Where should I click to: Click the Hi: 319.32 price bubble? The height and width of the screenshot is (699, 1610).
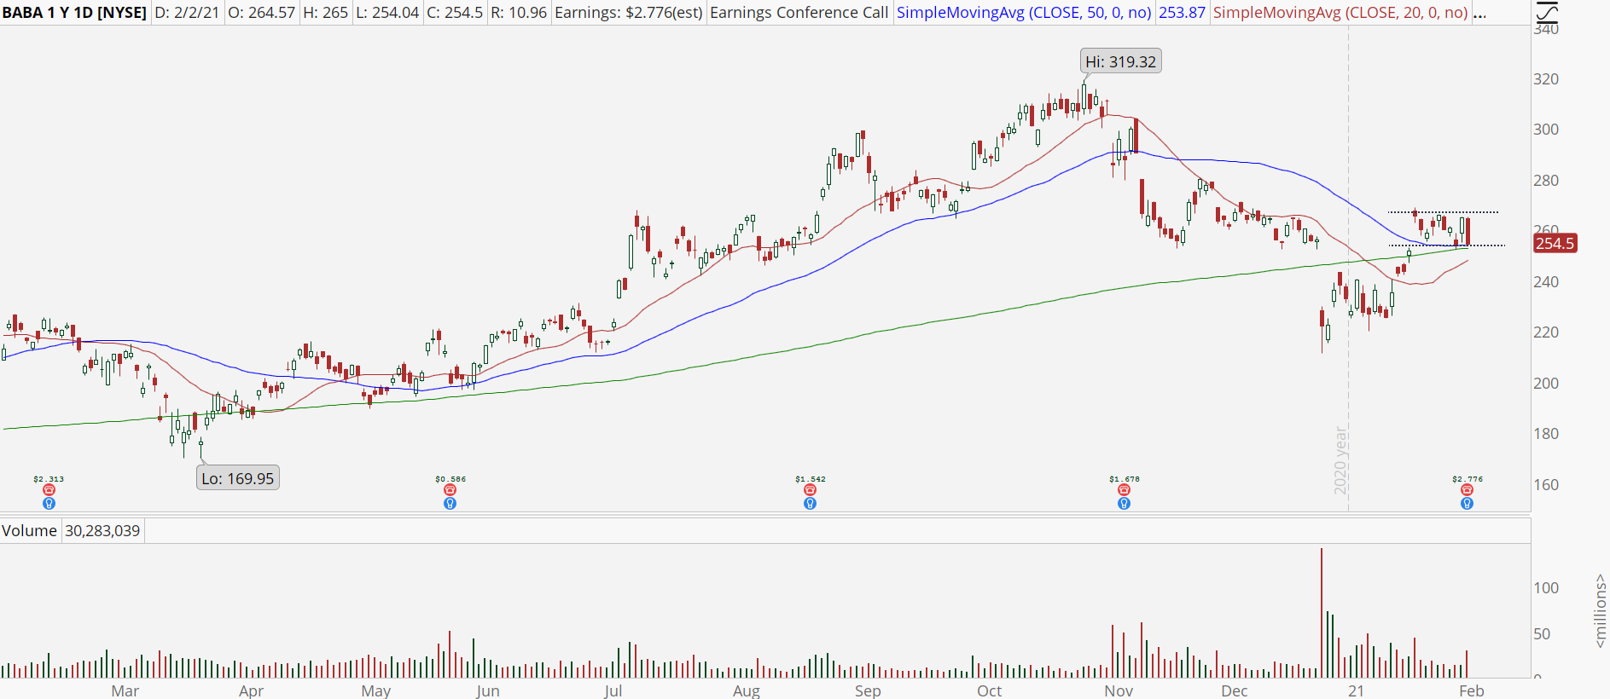(x=1120, y=61)
